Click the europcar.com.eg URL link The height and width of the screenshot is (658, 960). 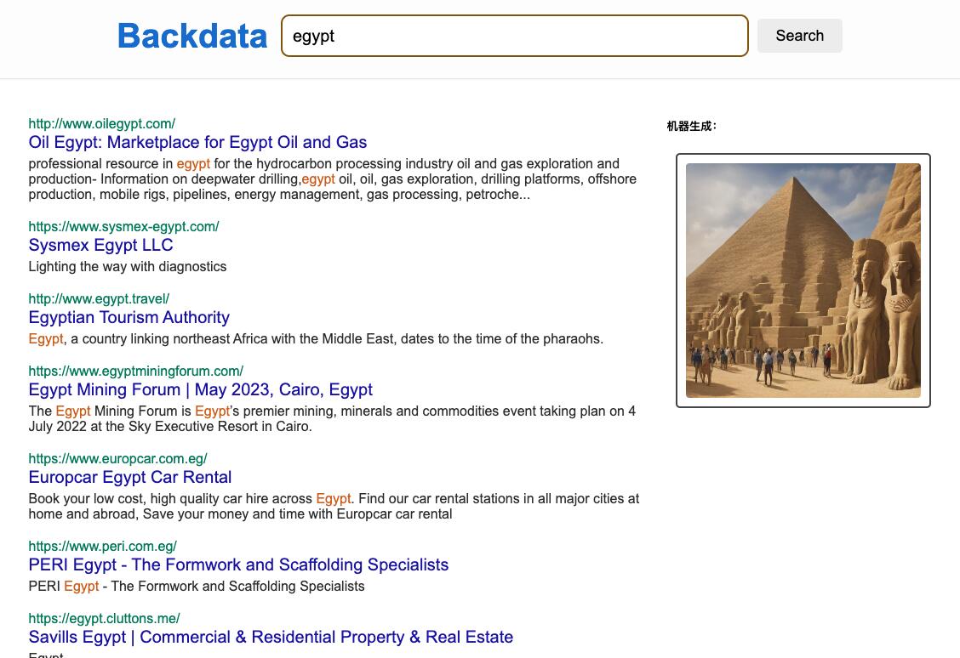tap(117, 458)
